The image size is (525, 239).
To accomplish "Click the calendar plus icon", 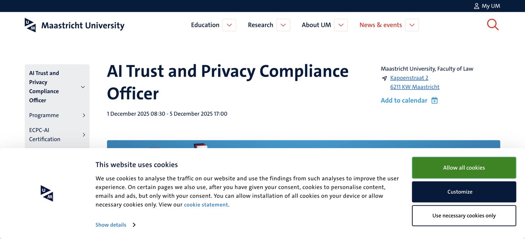I will (435, 101).
